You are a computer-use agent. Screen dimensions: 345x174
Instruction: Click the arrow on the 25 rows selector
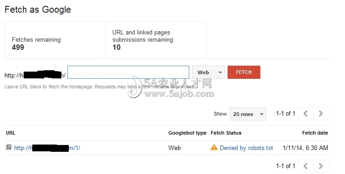261,114
